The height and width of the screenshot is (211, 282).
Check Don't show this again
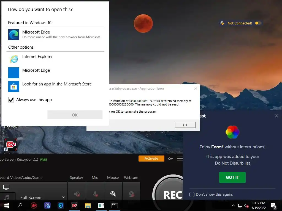[x=192, y=194]
